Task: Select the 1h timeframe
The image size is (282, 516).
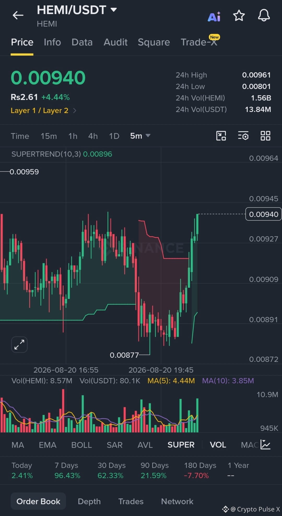Action: coord(73,136)
